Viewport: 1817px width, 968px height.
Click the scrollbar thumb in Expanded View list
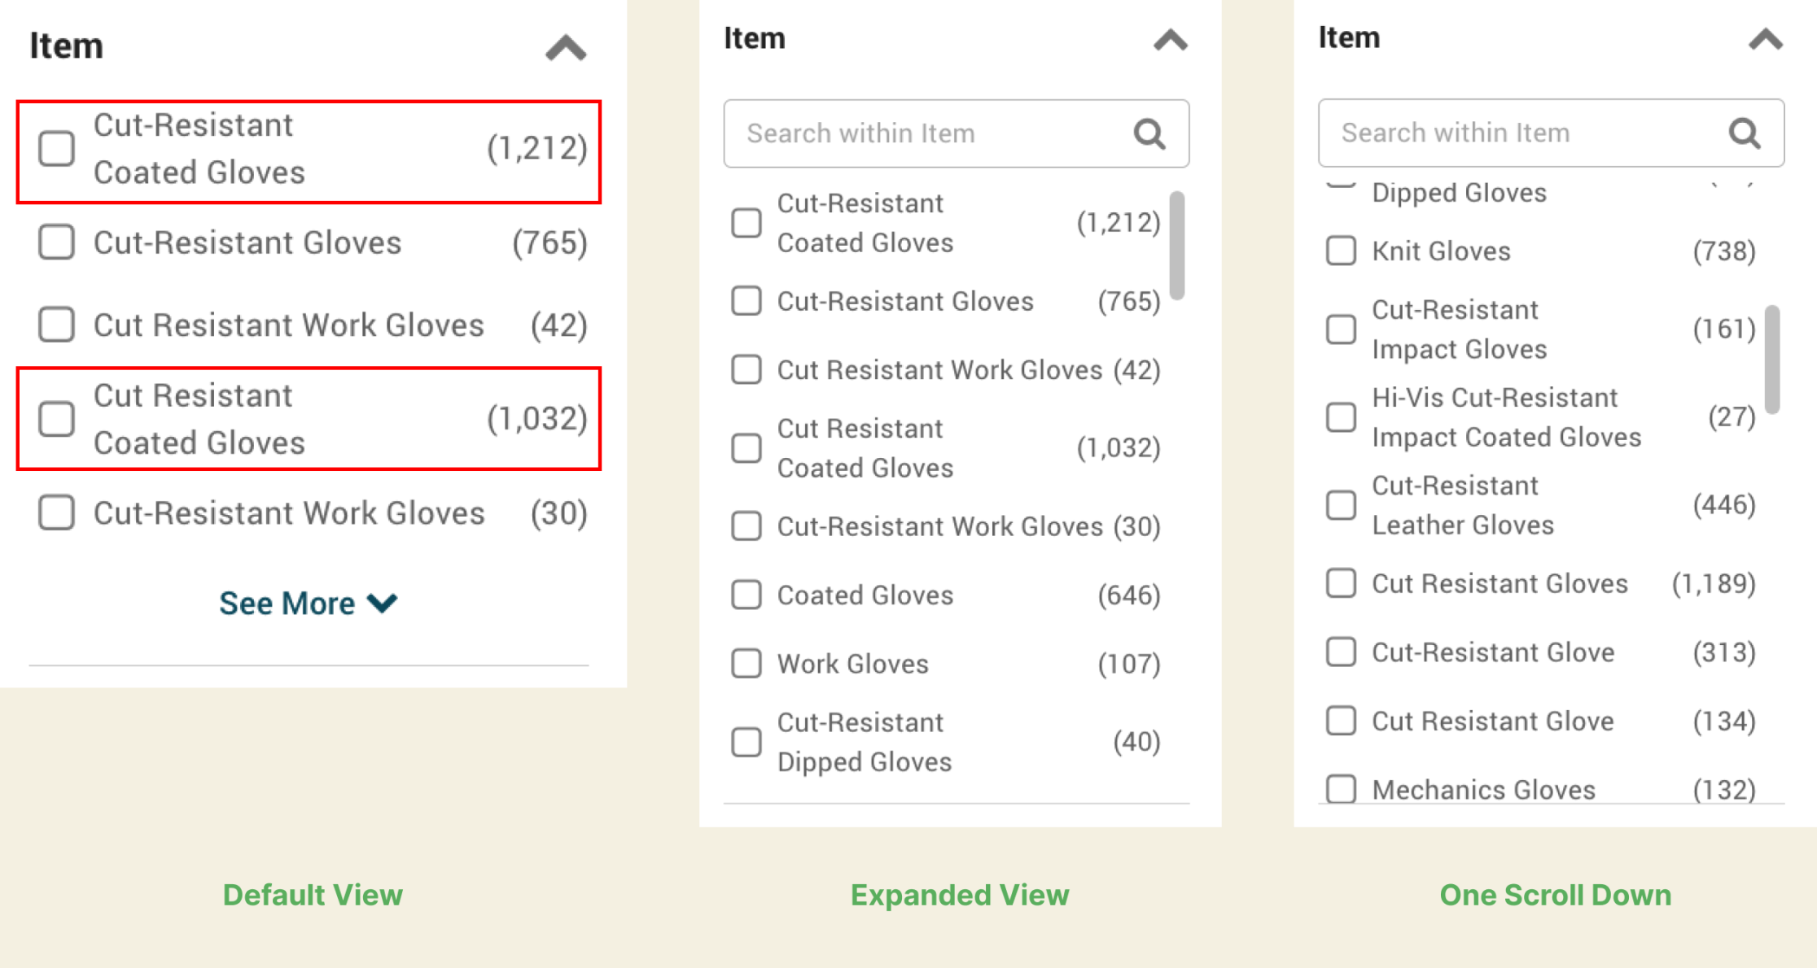coord(1176,245)
